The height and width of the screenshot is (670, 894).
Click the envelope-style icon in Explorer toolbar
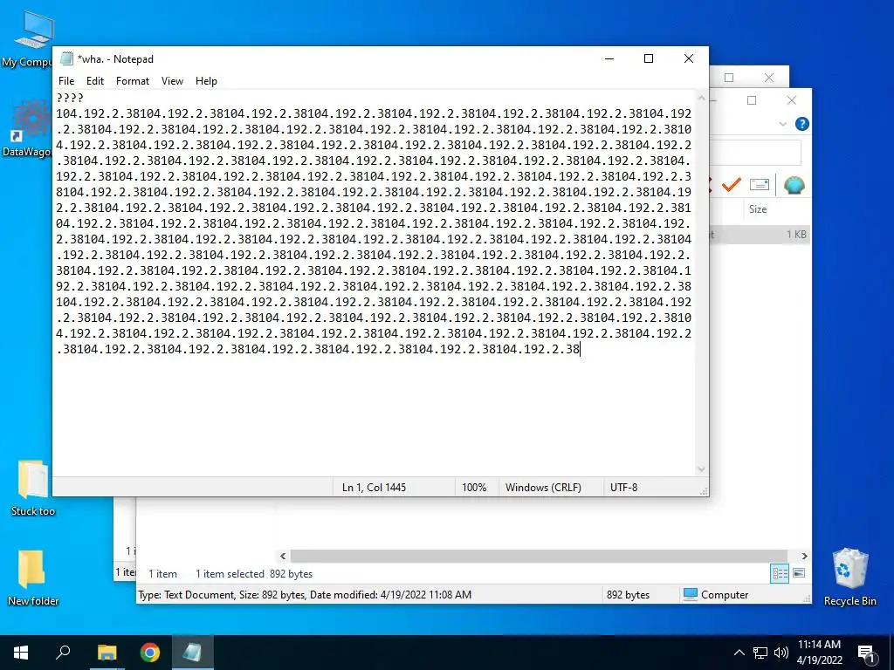pyautogui.click(x=759, y=185)
